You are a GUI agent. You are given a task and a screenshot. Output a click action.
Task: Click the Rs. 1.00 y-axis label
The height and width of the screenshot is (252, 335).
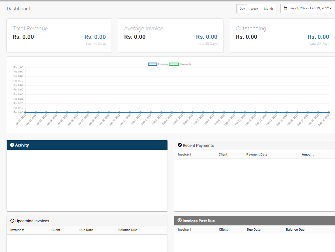(x=18, y=67)
